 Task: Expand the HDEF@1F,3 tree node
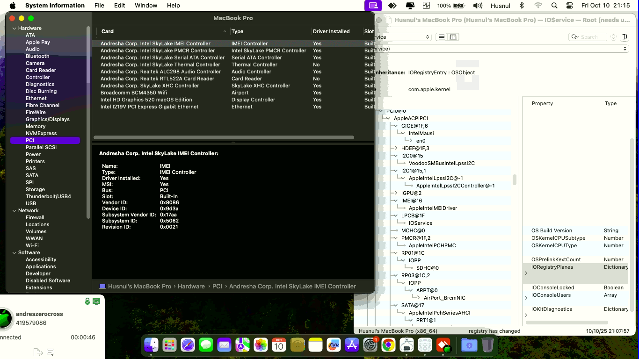(396, 148)
